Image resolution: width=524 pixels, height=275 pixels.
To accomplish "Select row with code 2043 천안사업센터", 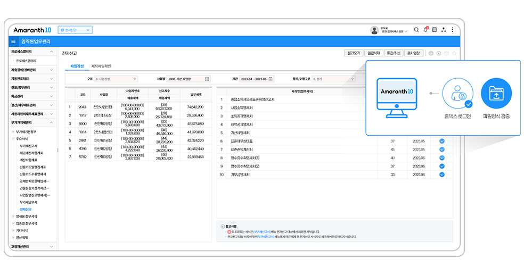I will (x=138, y=107).
